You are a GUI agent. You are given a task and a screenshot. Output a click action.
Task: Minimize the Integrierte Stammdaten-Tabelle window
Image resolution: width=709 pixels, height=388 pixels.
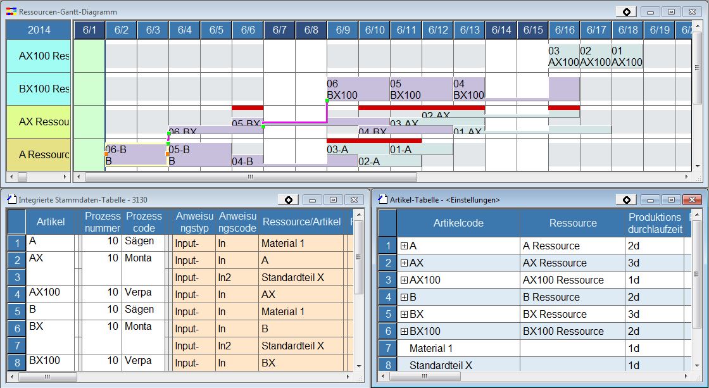311,199
